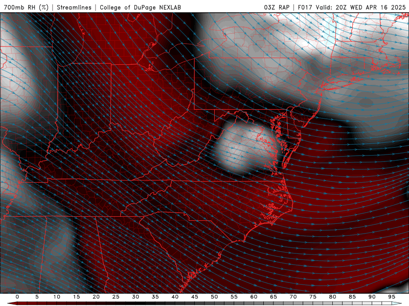Click the colorbar tick label "40"
The width and height of the screenshot is (409, 306).
click(175, 297)
